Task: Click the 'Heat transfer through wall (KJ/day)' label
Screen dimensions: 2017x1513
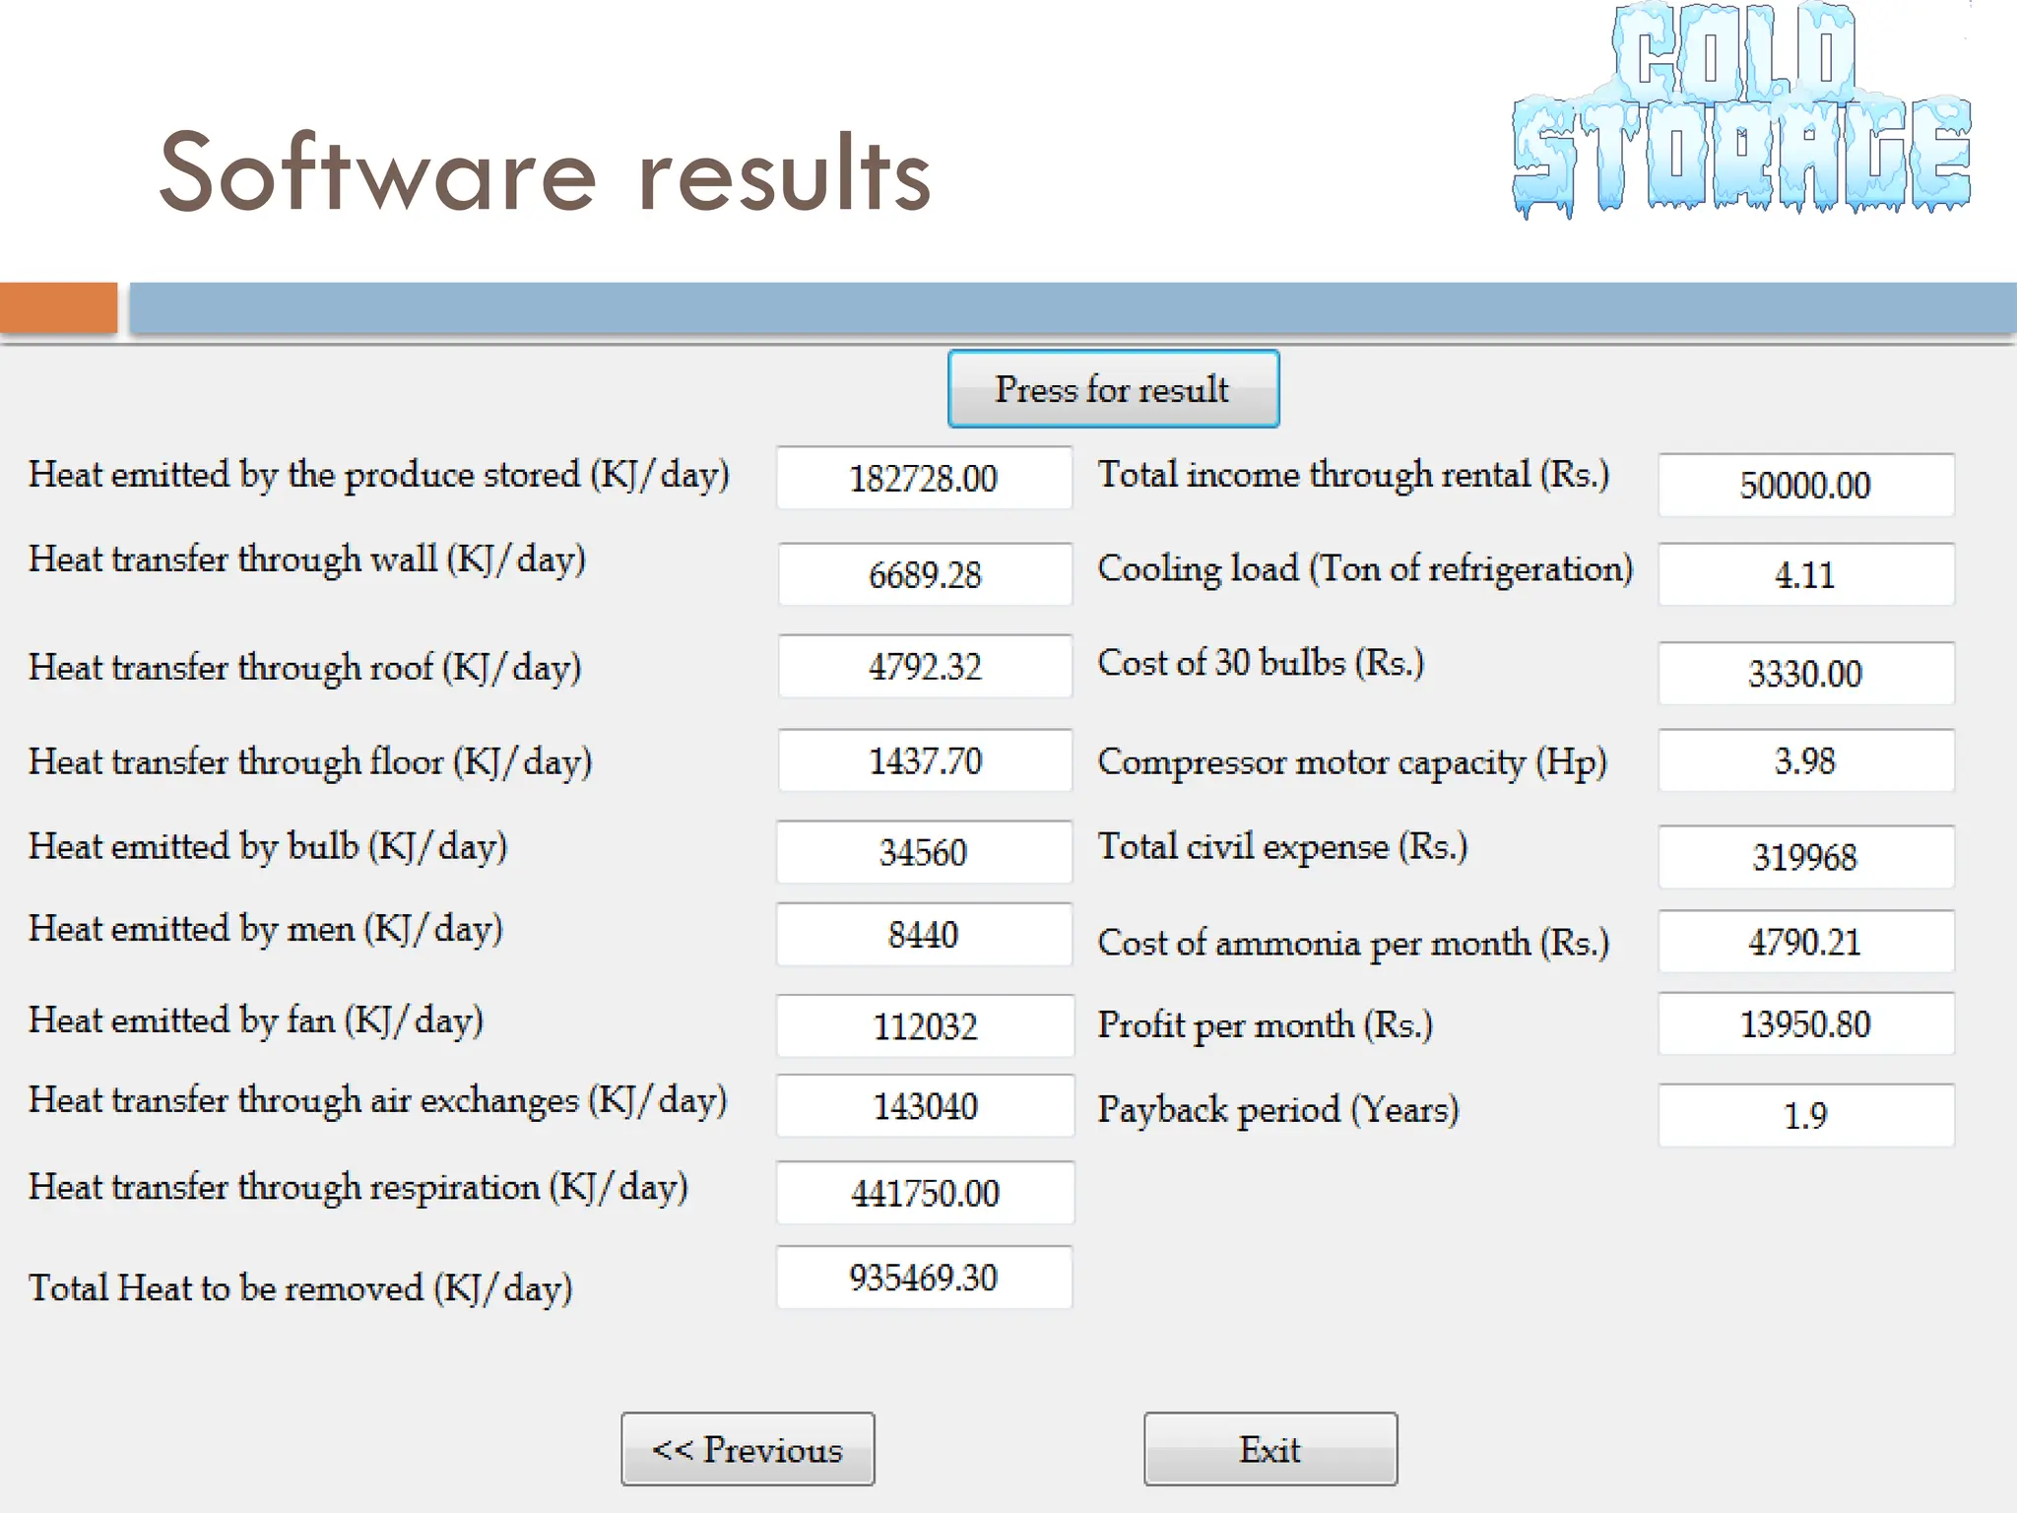Action: (307, 560)
